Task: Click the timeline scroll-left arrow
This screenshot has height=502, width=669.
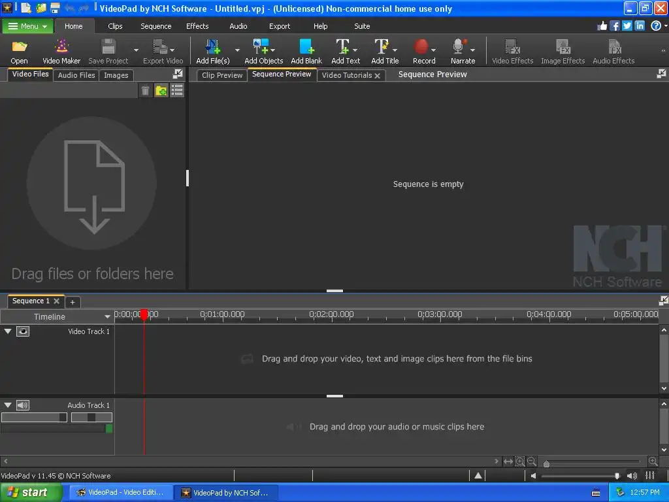Action: [5, 461]
